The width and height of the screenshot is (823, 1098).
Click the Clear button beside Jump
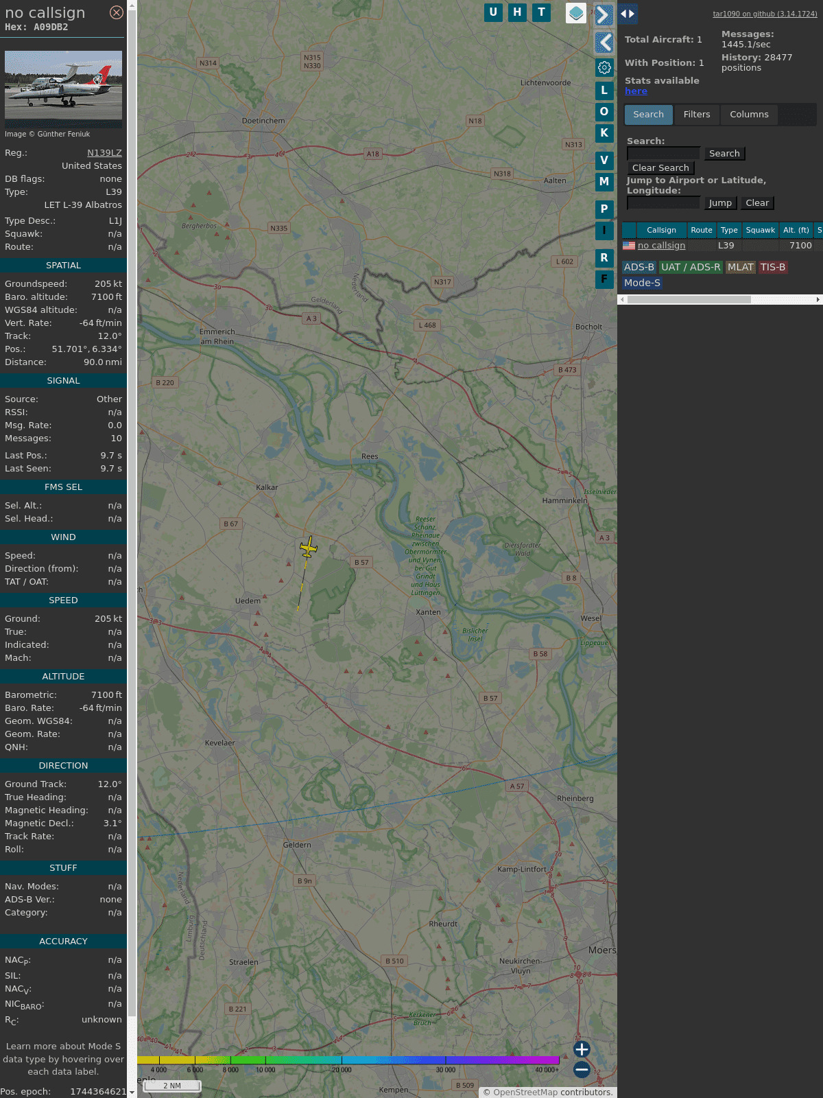(757, 203)
